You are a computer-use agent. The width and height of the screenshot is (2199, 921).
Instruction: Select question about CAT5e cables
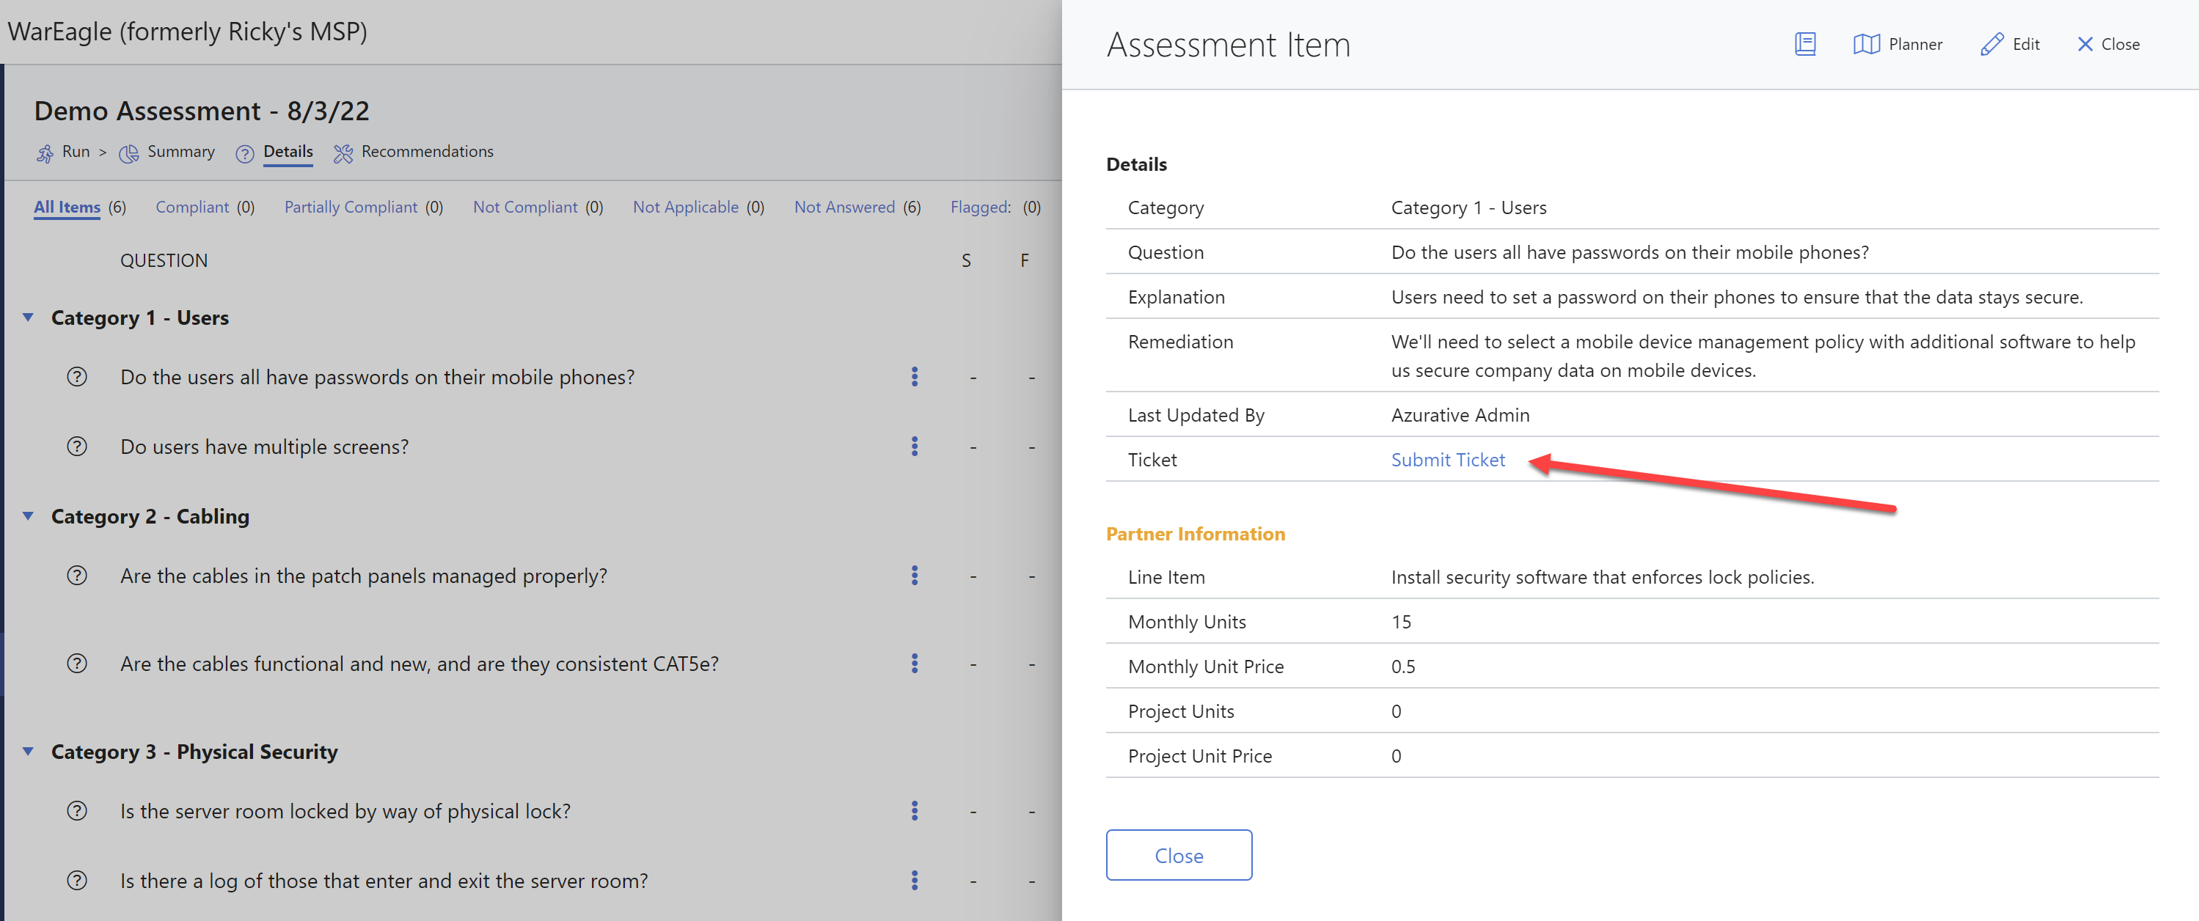tap(419, 664)
